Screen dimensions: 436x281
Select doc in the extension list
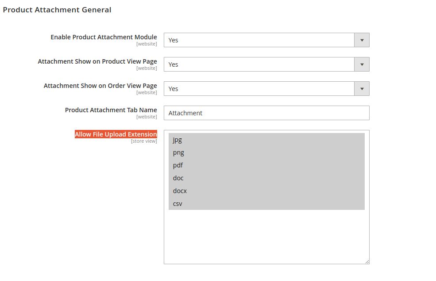[x=266, y=178]
